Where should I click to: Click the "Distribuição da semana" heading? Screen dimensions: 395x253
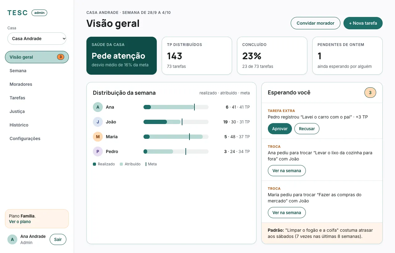point(124,93)
